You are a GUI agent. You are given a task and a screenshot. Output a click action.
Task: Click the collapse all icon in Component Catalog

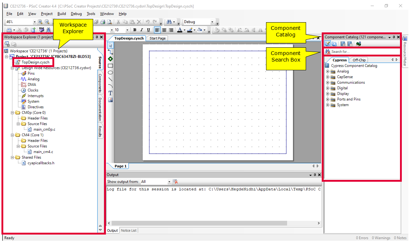point(350,44)
